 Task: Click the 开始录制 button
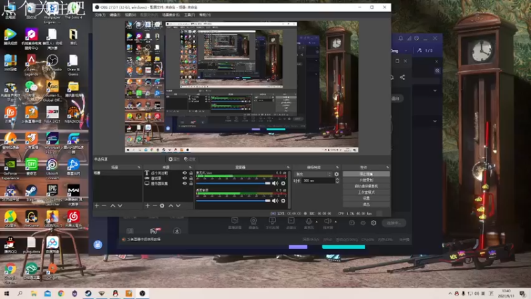[x=366, y=180]
